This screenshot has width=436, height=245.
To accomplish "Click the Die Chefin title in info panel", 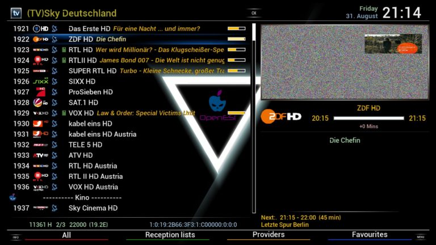I will coord(345,140).
